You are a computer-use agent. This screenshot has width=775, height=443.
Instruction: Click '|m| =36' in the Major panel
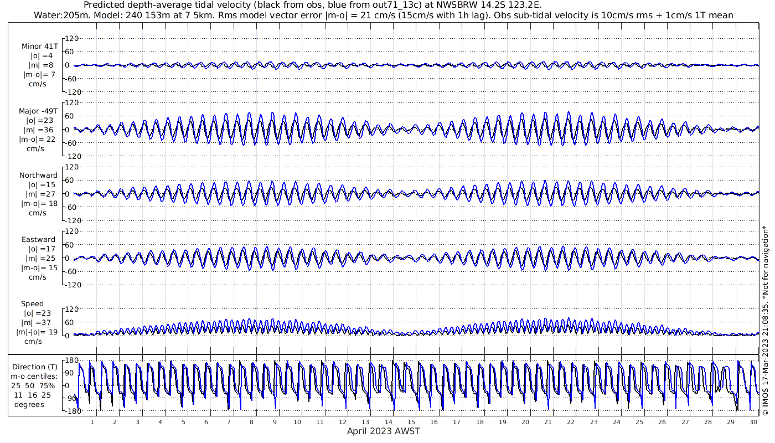point(40,130)
